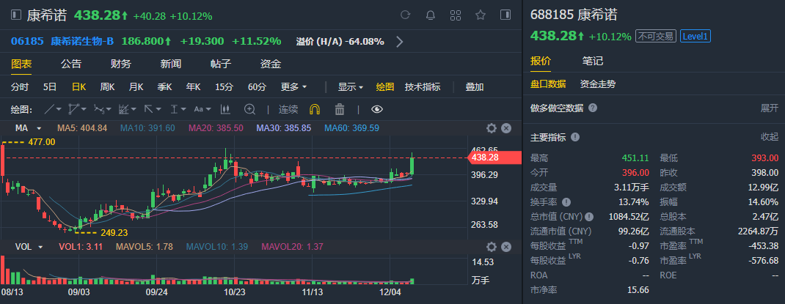Remove the MA indicator with its X
This screenshot has height=304, width=785.
click(506, 128)
